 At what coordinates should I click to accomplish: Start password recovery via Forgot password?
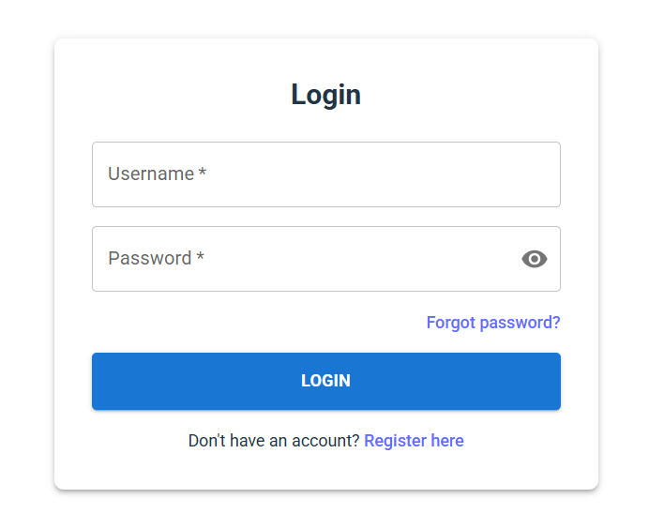pyautogui.click(x=492, y=323)
